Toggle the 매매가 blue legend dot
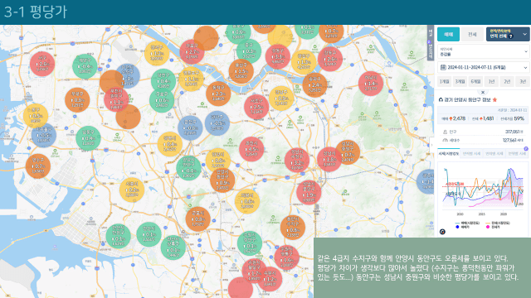 tap(457, 227)
